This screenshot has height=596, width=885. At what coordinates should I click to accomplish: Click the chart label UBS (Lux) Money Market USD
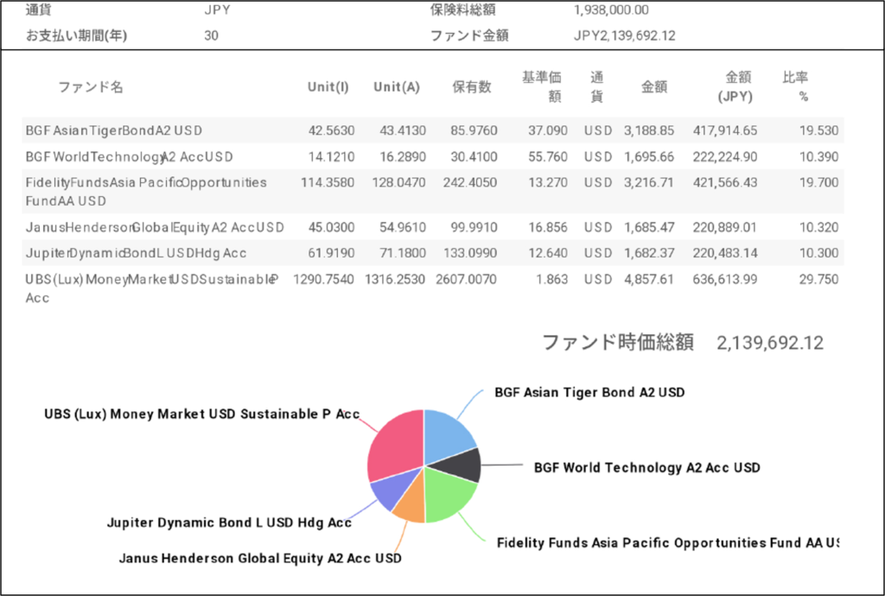(x=202, y=414)
